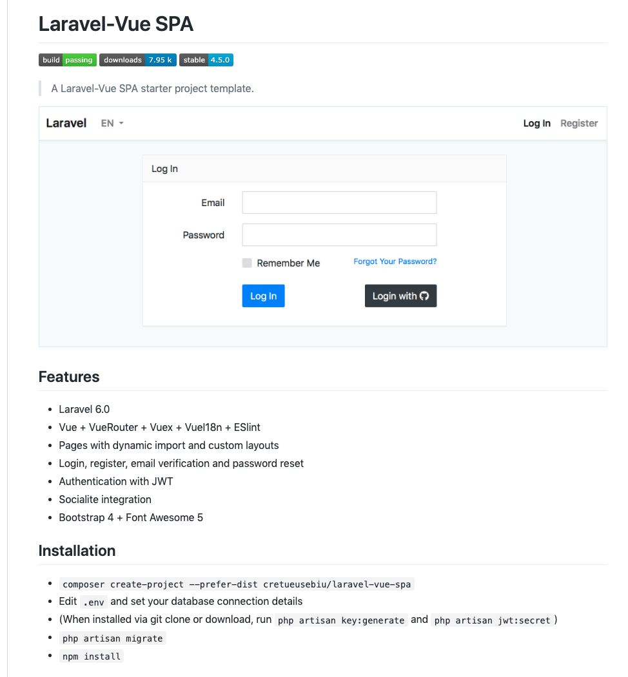This screenshot has height=677, width=628.
Task: Click the downloads 7.95k badge
Action: (x=137, y=60)
